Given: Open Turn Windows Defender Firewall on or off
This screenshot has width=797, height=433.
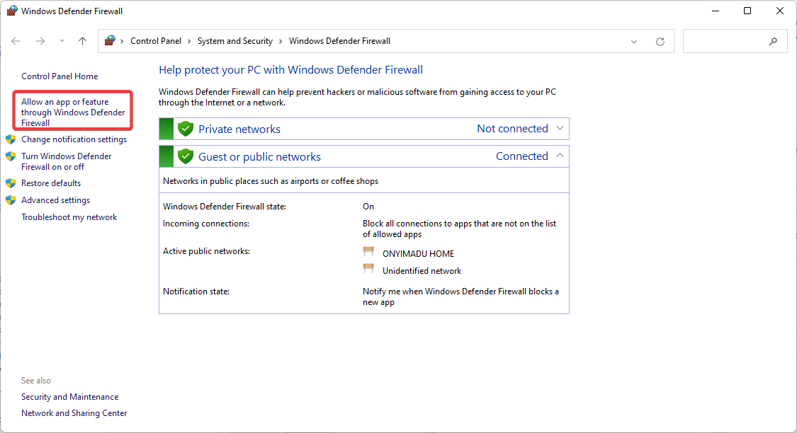Looking at the screenshot, I should 66,161.
